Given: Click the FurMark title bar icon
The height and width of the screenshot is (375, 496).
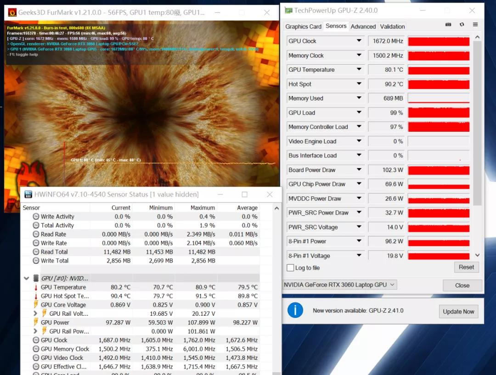Looking at the screenshot, I should click(x=12, y=12).
